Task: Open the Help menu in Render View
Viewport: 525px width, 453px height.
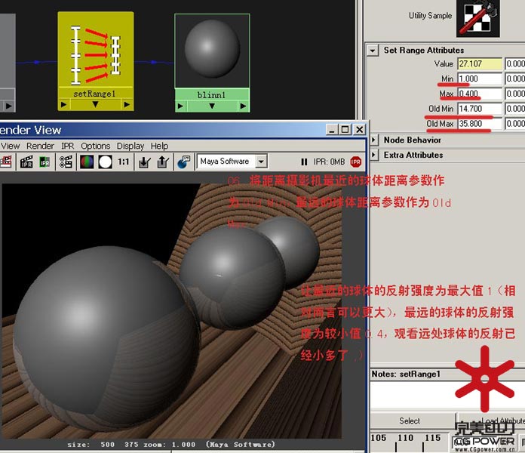Action: [x=159, y=146]
